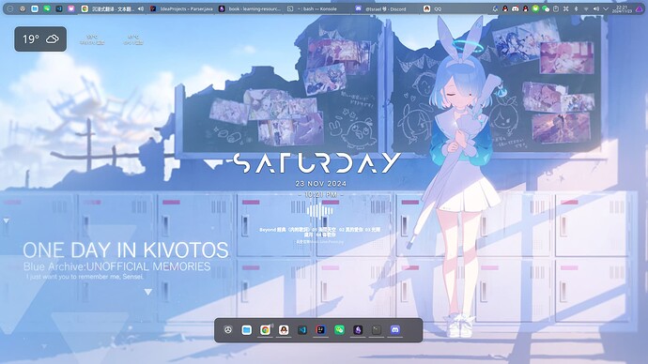The height and width of the screenshot is (364, 648).
Task: Open the application launcher in the dock
Action: coord(228,329)
